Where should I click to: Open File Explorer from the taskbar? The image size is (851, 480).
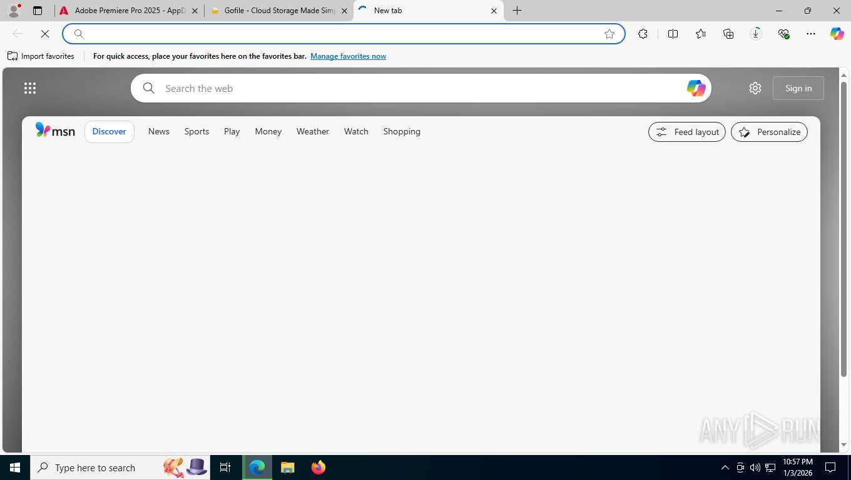[287, 467]
